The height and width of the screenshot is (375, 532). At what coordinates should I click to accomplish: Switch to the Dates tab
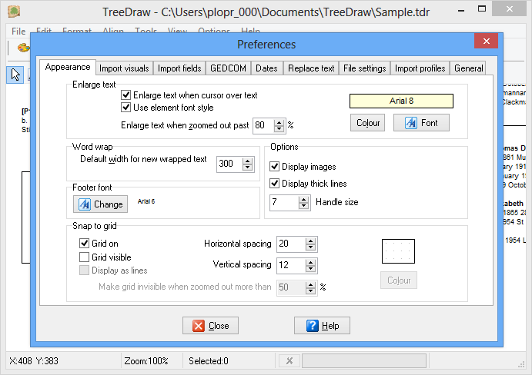click(266, 68)
